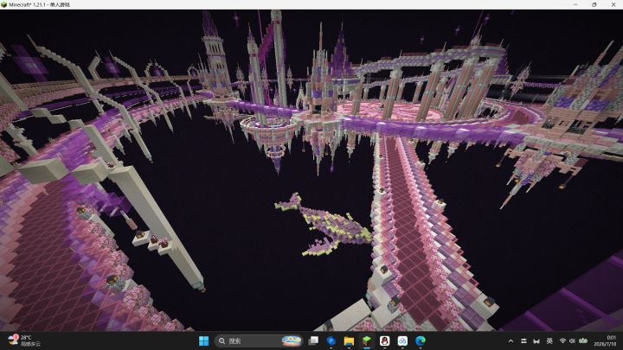Viewport: 623px width, 350px height.
Task: Open the QQ penguin app
Action: 384,340
